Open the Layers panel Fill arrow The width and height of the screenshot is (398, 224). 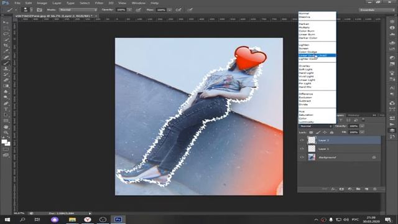(362, 133)
